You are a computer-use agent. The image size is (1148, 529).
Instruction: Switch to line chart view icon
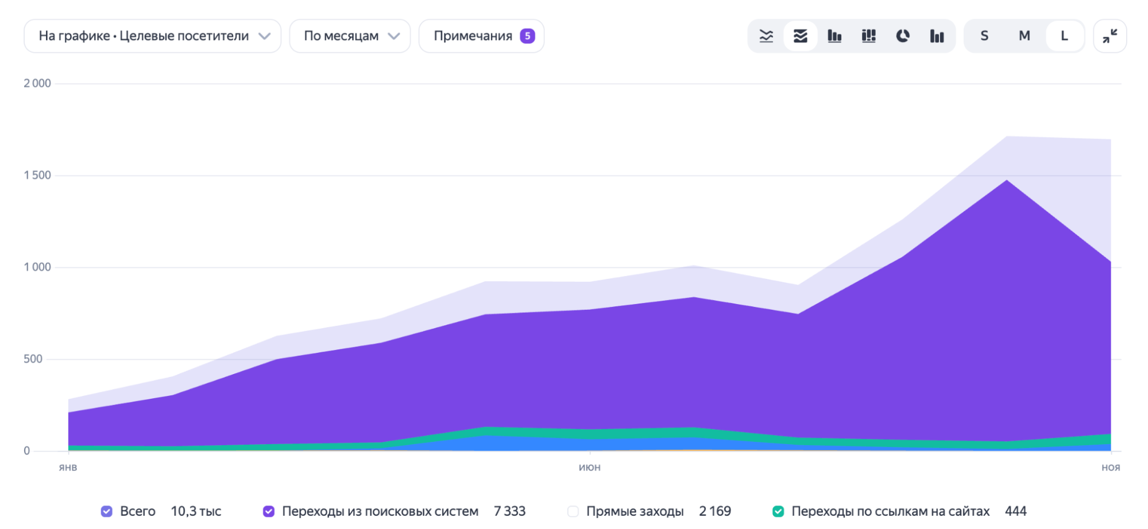point(766,36)
